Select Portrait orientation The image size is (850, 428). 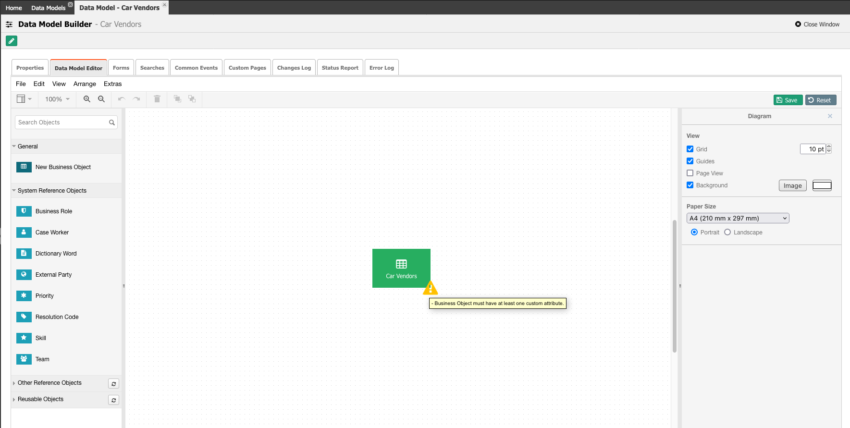(x=694, y=232)
